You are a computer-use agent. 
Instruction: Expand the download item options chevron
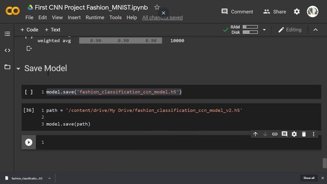pos(50,178)
